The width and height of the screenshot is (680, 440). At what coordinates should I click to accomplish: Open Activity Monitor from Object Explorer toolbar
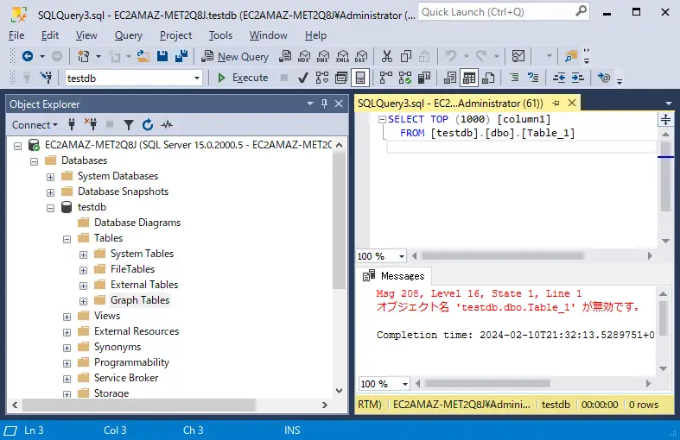click(x=167, y=125)
